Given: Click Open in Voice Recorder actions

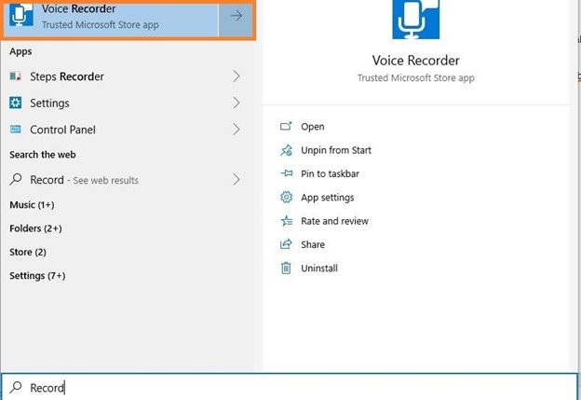Looking at the screenshot, I should point(313,127).
